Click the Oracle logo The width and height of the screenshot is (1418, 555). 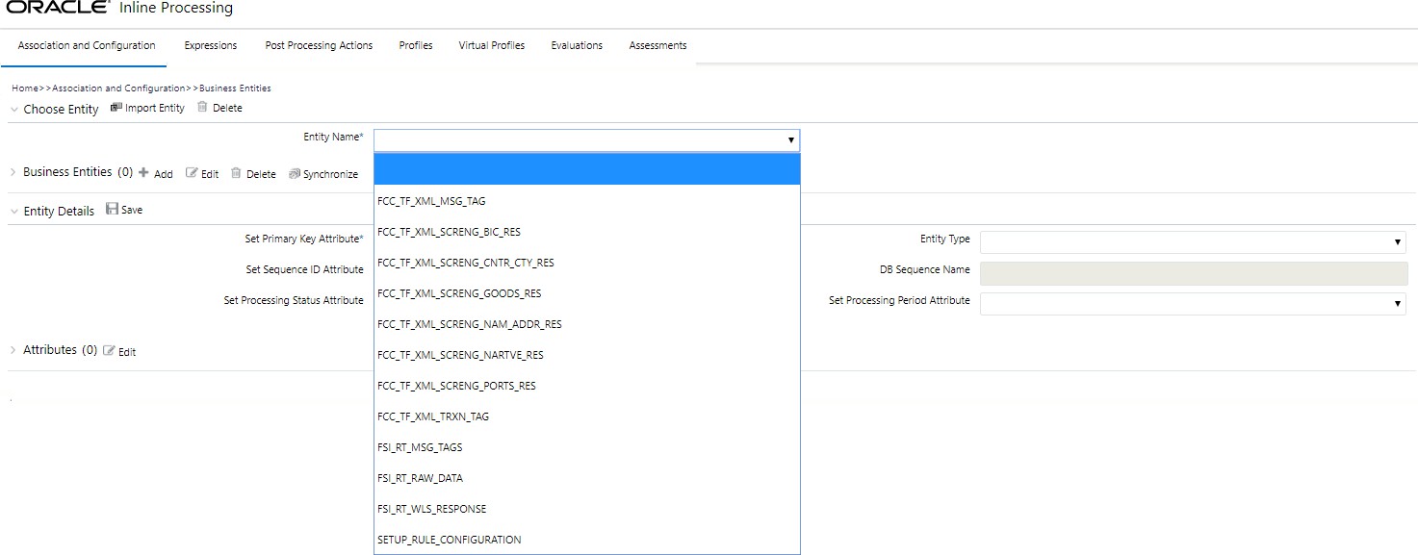pos(59,8)
